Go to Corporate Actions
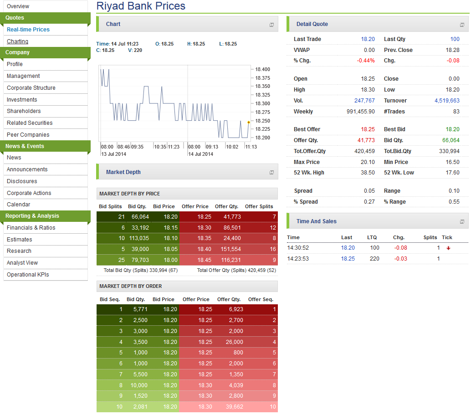This screenshot has height=415, width=471. (x=29, y=193)
